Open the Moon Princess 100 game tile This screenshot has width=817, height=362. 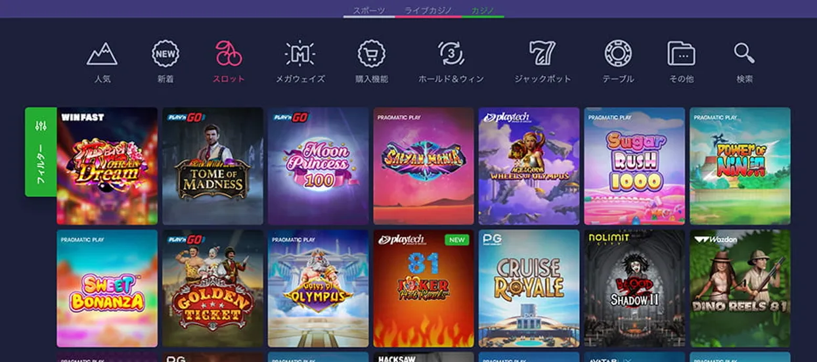pos(319,166)
